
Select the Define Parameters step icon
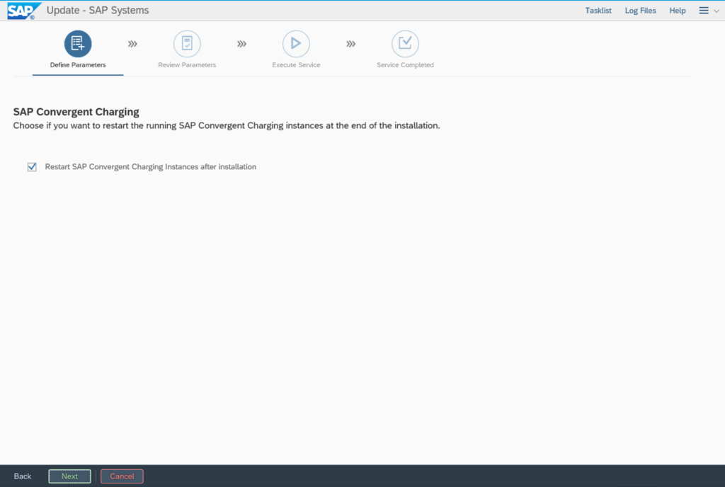coord(78,44)
